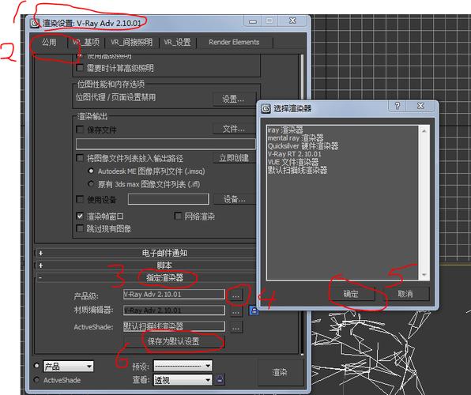Click the ... button beside 材质编辑器 renderer
The image size is (471, 395).
(x=236, y=311)
